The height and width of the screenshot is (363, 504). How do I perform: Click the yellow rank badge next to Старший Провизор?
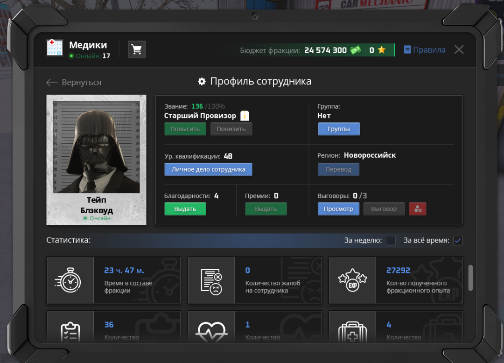pyautogui.click(x=245, y=116)
